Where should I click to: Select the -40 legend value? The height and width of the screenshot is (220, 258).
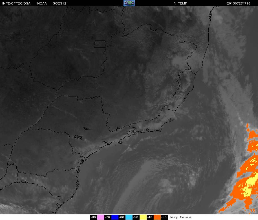150,217
